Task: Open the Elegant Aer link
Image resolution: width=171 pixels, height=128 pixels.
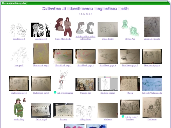Action: 130,39
